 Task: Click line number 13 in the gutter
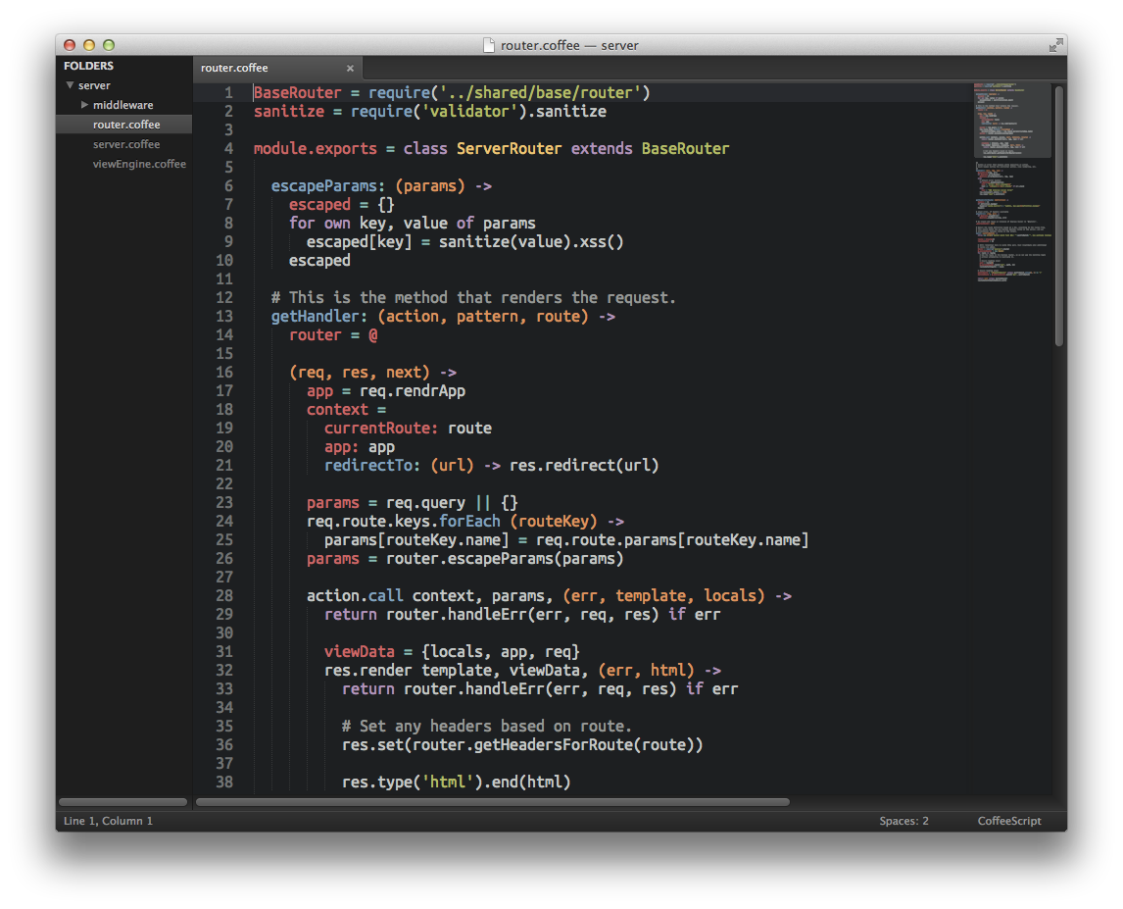224,316
